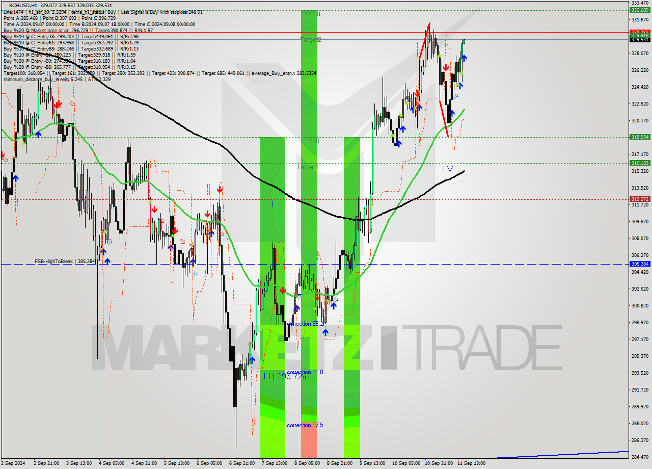Click the 300.820 price axis label

[x=640, y=306]
